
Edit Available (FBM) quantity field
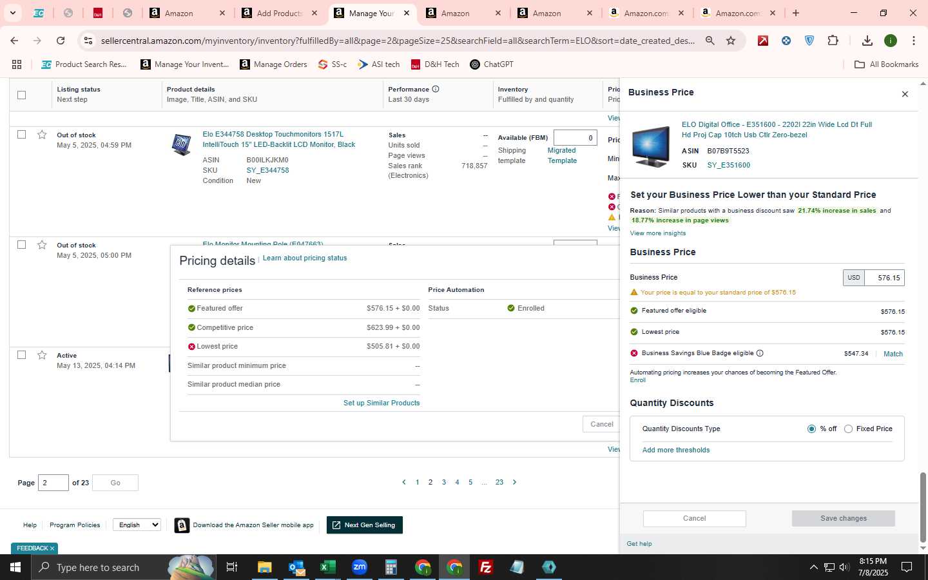[575, 138]
